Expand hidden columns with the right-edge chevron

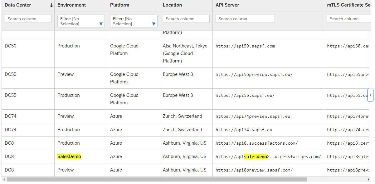371,95
